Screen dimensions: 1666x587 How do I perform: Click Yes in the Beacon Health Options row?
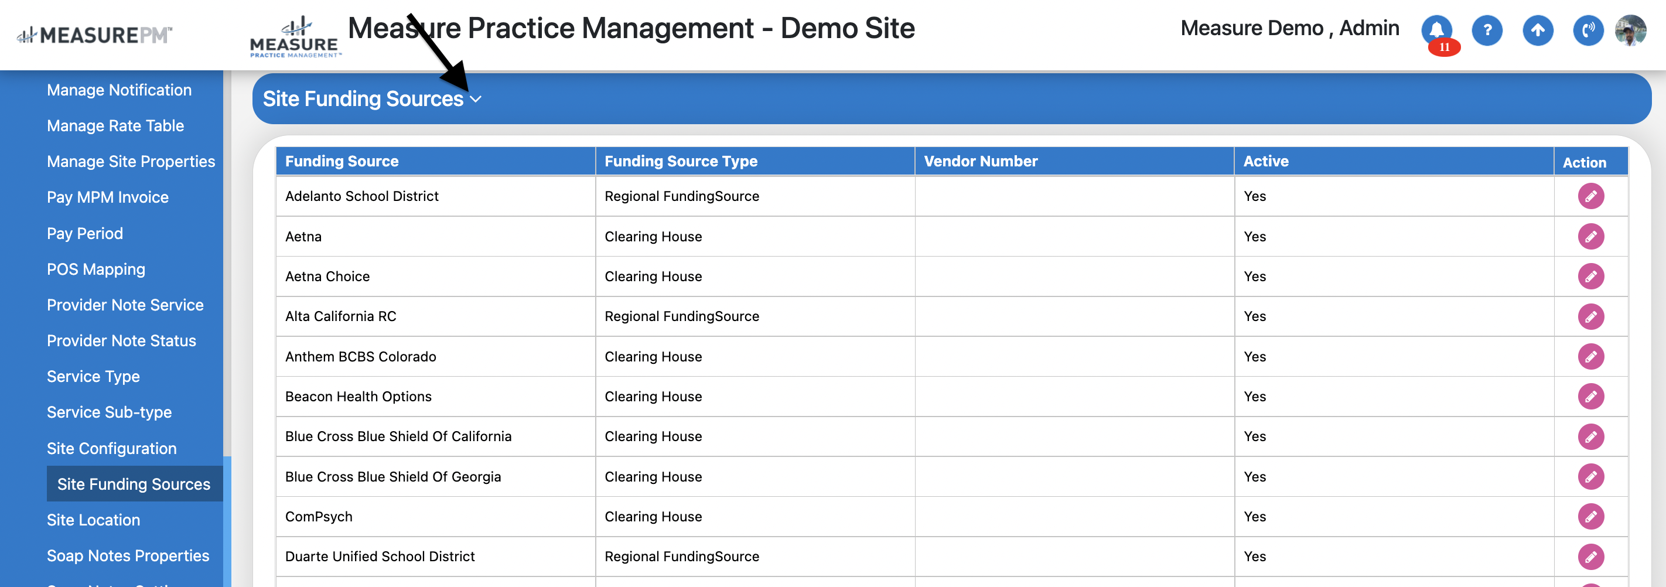click(x=1254, y=396)
